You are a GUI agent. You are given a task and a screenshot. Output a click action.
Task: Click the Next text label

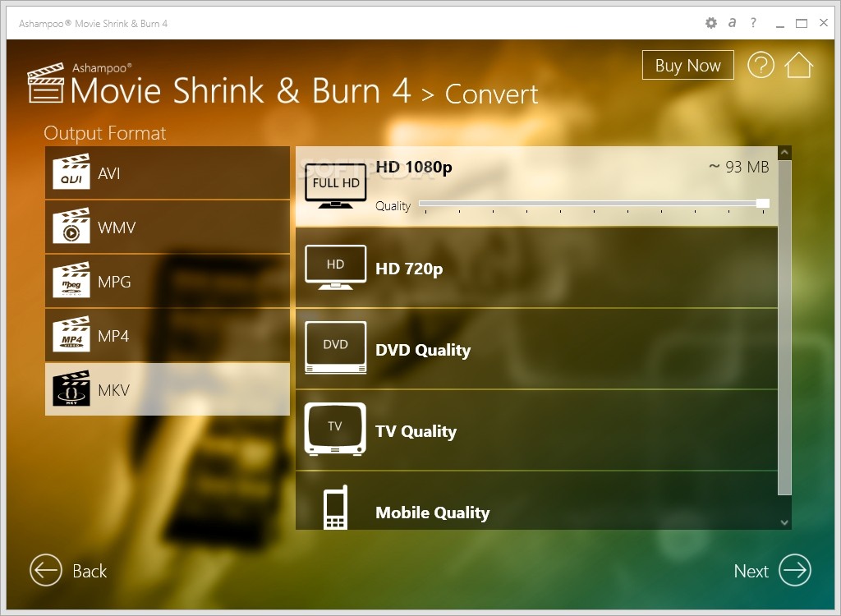(751, 571)
